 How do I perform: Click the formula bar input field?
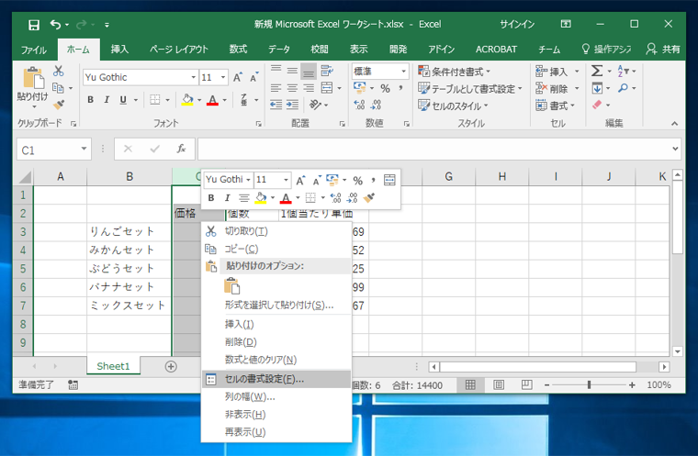[x=433, y=149]
